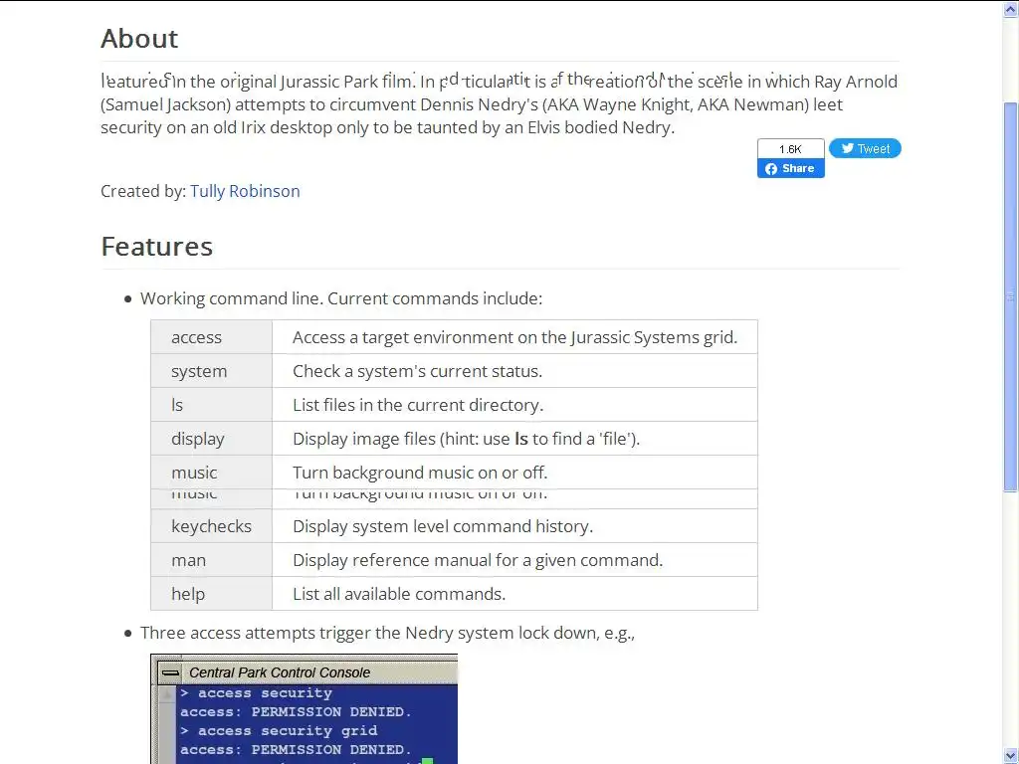Screen dimensions: 1019x764
Task: Click 'Check a system's current status.' description
Action: tap(417, 371)
